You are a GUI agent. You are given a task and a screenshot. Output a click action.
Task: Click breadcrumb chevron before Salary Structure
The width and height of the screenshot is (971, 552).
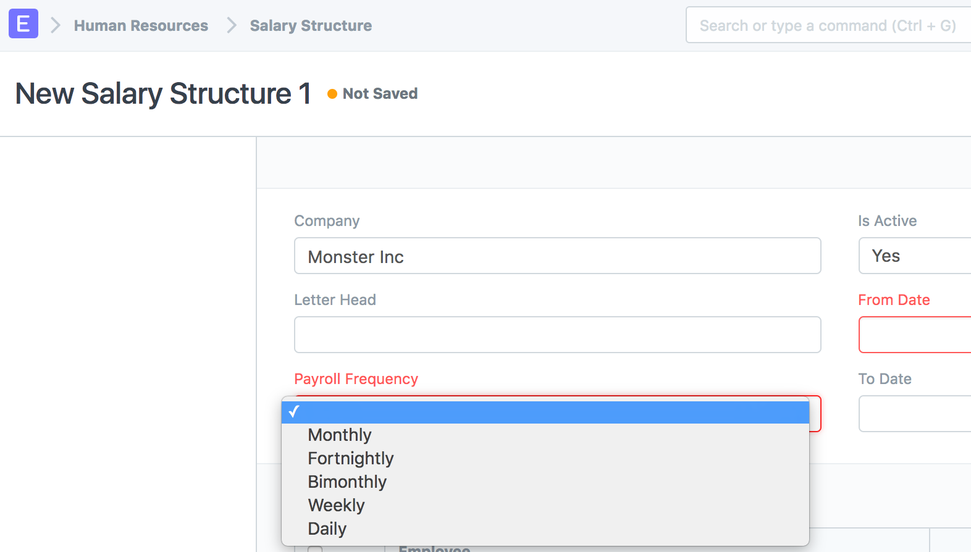click(x=232, y=25)
